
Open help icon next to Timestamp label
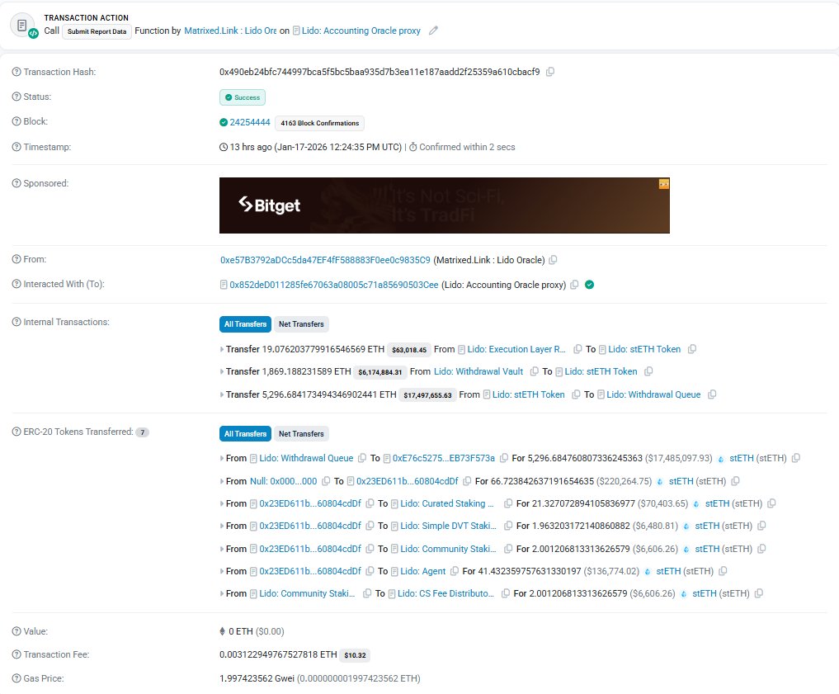pos(16,147)
